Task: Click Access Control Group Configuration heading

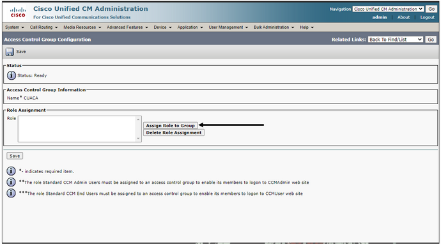Action: click(47, 40)
